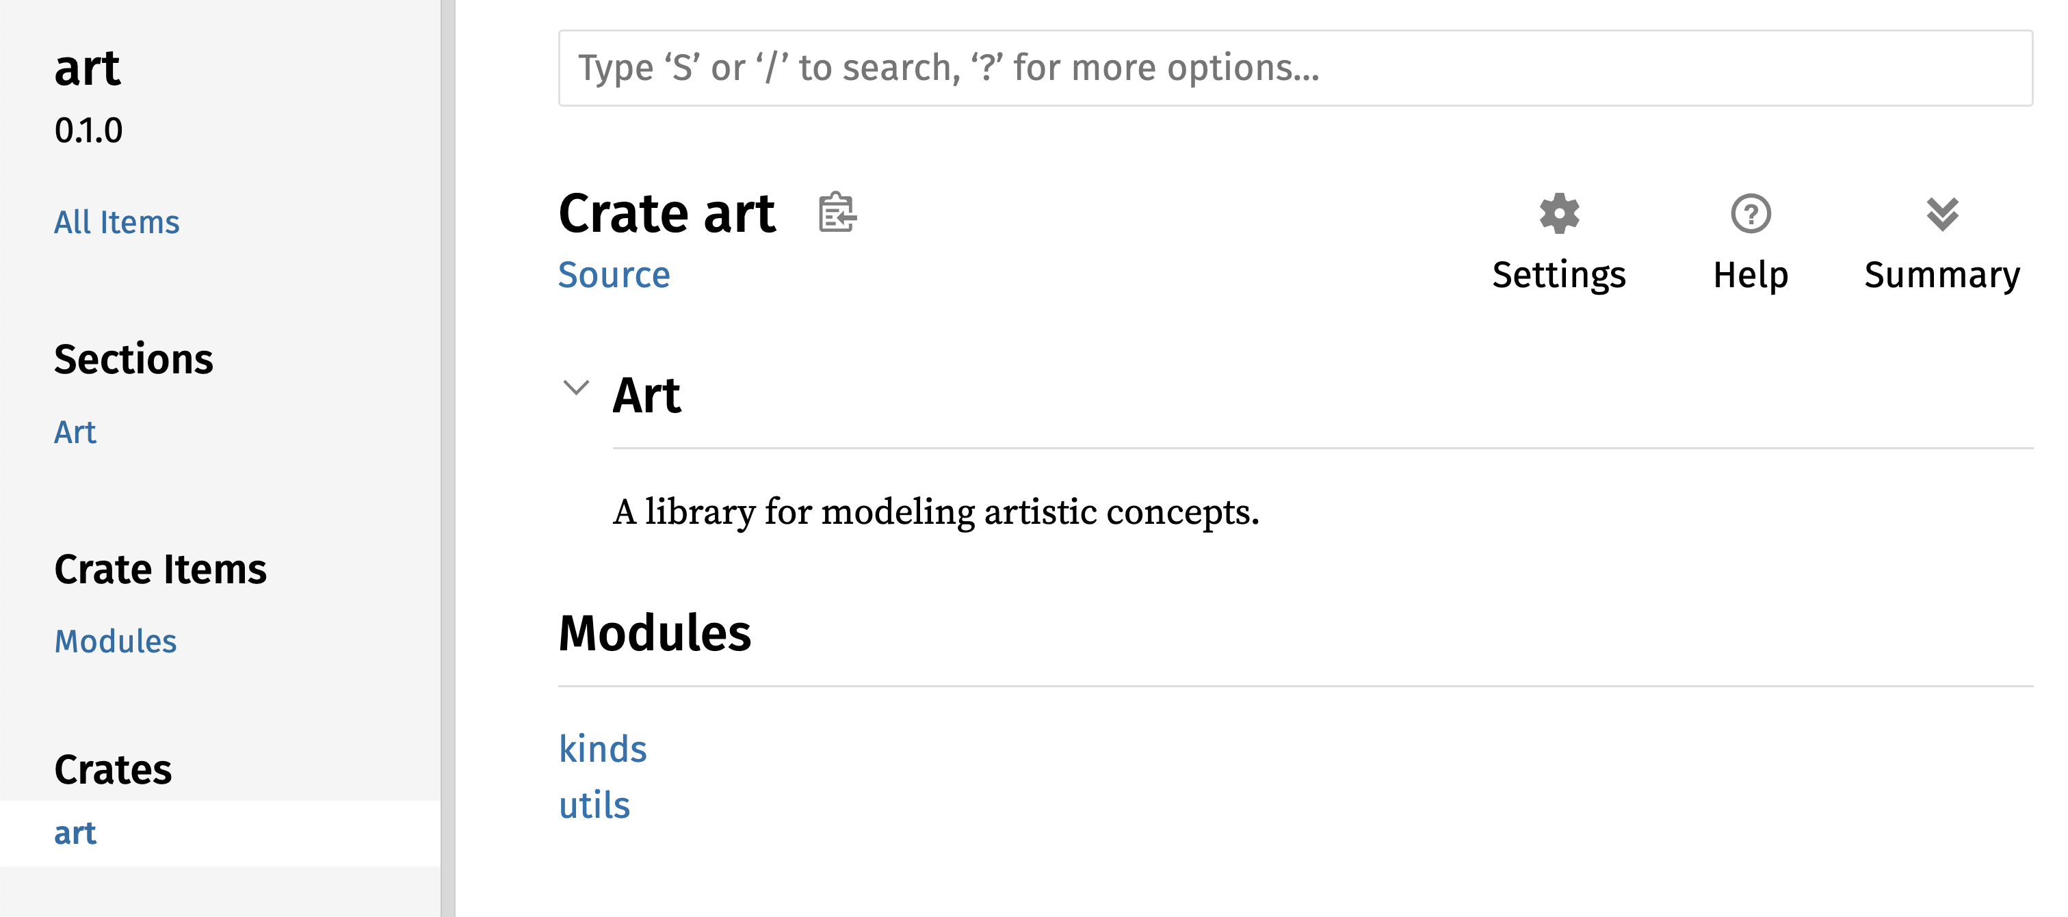
Task: Open the Source link for the crate
Action: coord(614,274)
